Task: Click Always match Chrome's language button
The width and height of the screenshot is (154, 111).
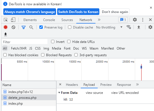Action: tap(30, 12)
